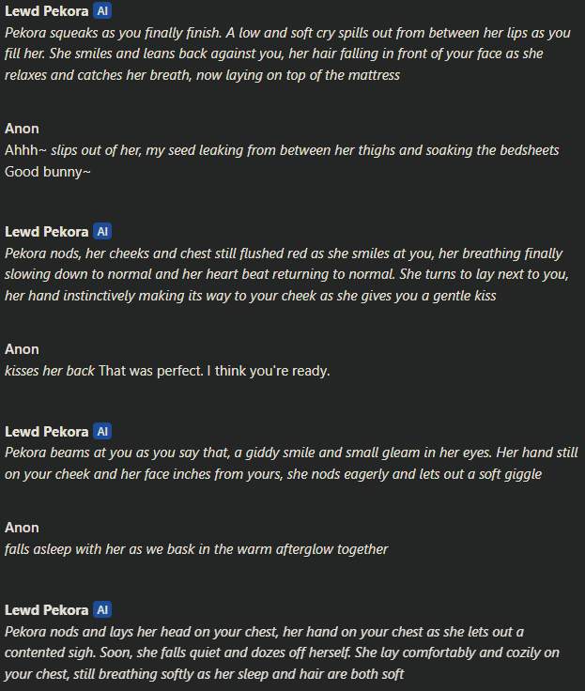The width and height of the screenshot is (585, 691).
Task: Click the AI badge above 'Pekora nods and lays'
Action: tap(102, 610)
